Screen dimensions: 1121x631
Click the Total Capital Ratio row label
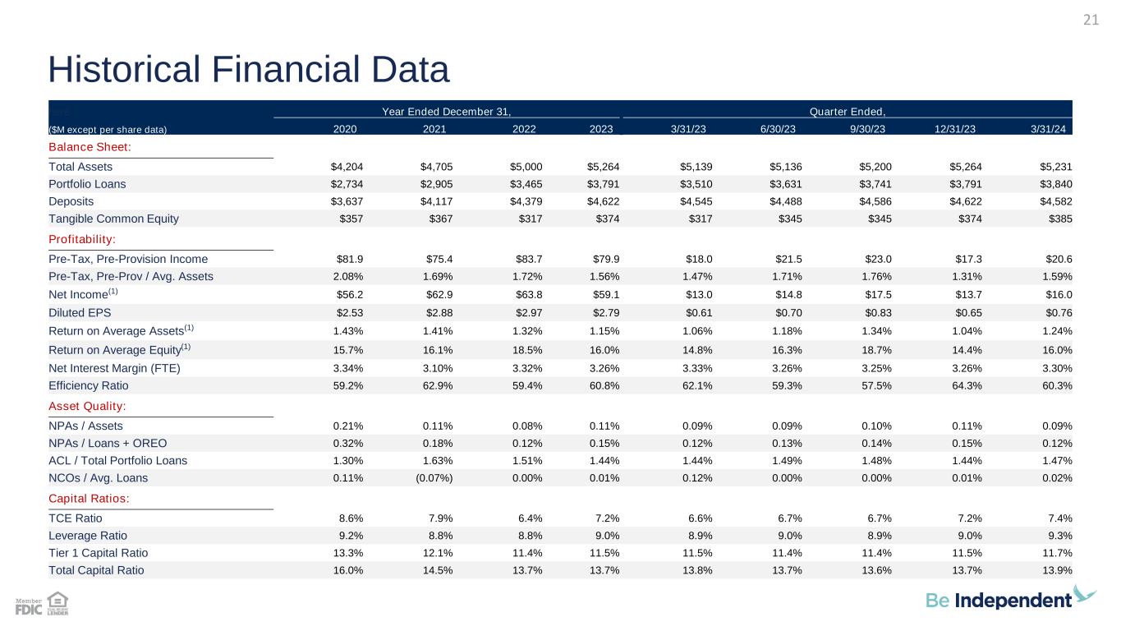click(96, 570)
